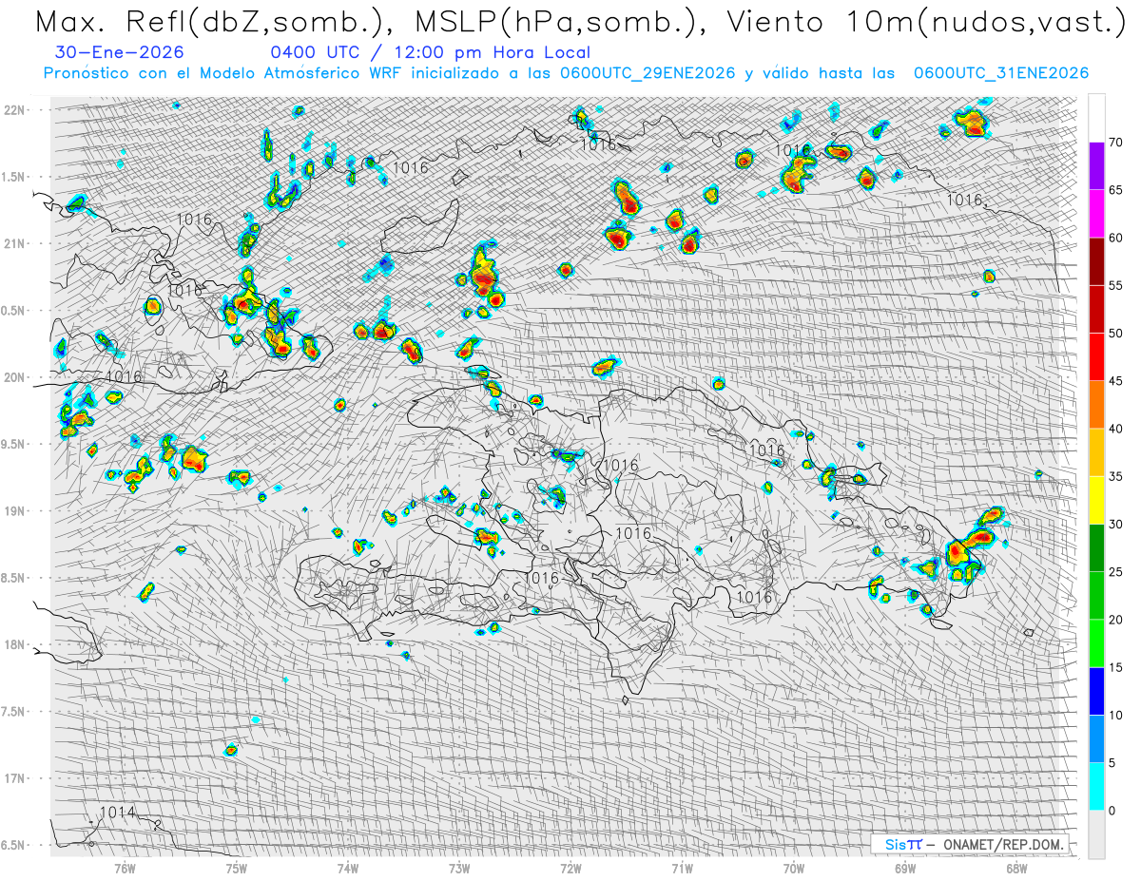The image size is (1141, 881).
Task: Click the '17N' latitude label
Action: tap(14, 778)
